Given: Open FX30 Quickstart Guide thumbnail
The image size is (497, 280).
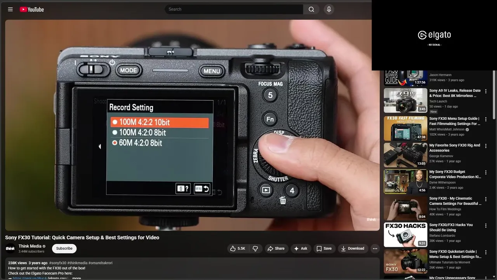Looking at the screenshot, I should click(405, 261).
